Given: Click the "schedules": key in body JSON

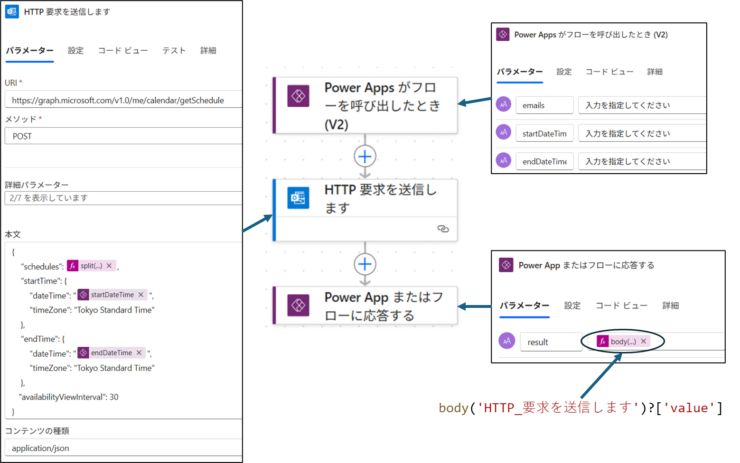Looking at the screenshot, I should [42, 266].
